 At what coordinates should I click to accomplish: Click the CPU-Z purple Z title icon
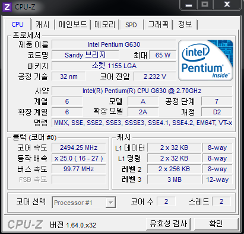[7, 7]
